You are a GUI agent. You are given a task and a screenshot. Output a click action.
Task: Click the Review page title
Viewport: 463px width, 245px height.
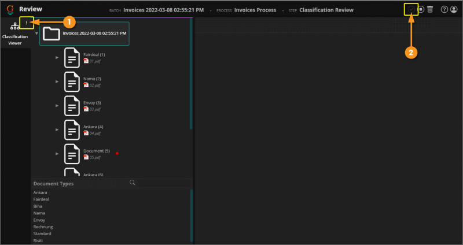coord(31,9)
